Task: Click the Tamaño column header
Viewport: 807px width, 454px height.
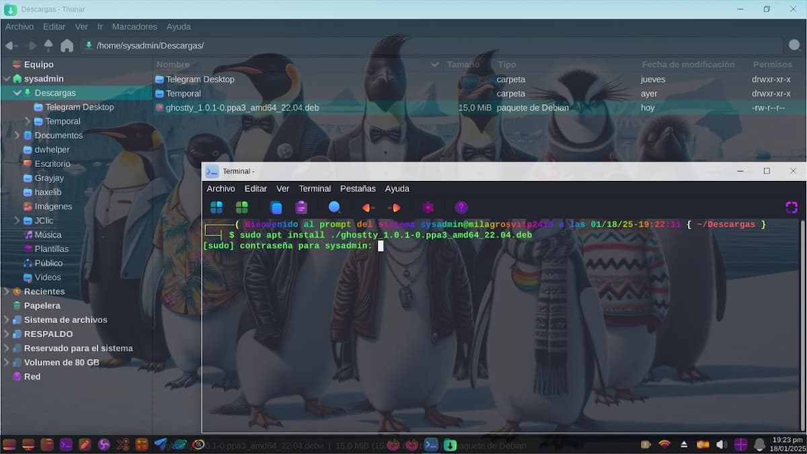Action: 463,65
